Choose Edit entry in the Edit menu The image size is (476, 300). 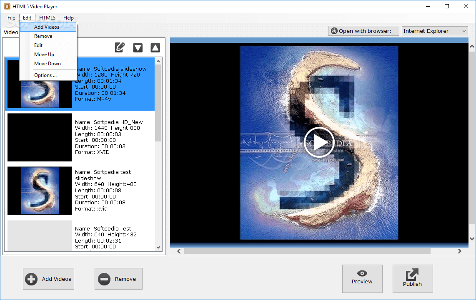[x=48, y=45]
